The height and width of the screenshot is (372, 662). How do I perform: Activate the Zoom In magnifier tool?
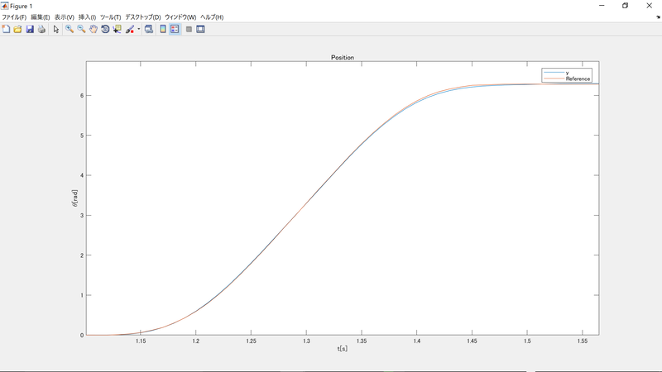tap(70, 29)
